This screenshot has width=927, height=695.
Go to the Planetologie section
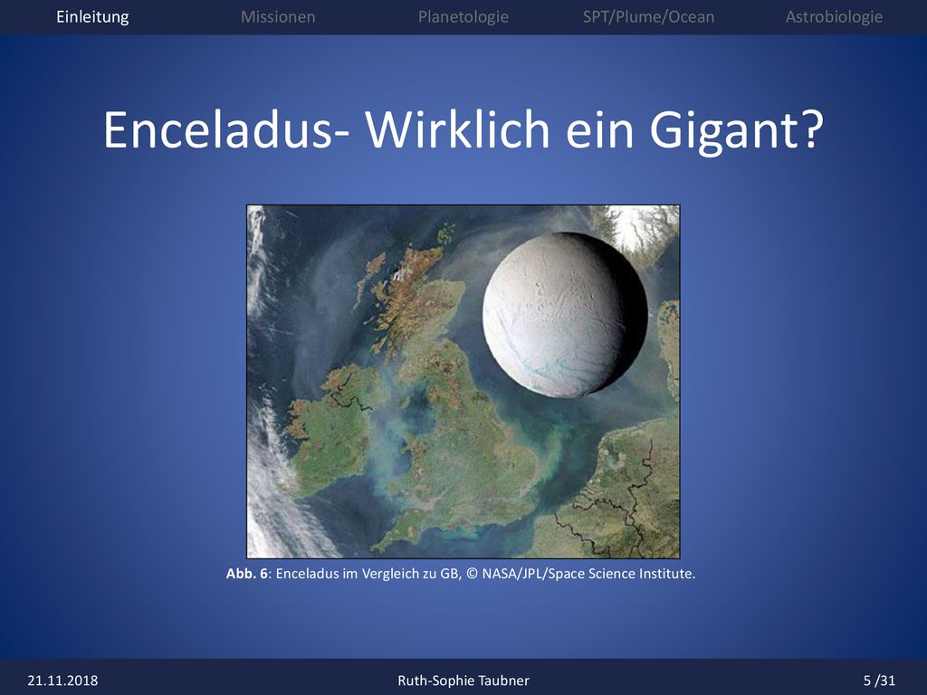[x=463, y=17]
